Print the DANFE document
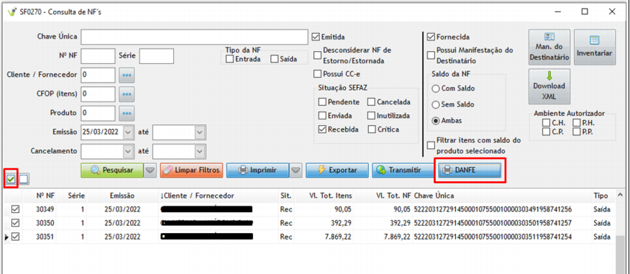The height and width of the screenshot is (274, 630). [470, 170]
